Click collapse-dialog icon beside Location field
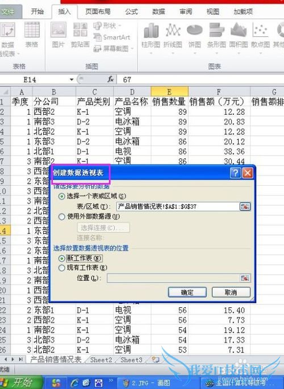284x389 pixels. (245, 278)
